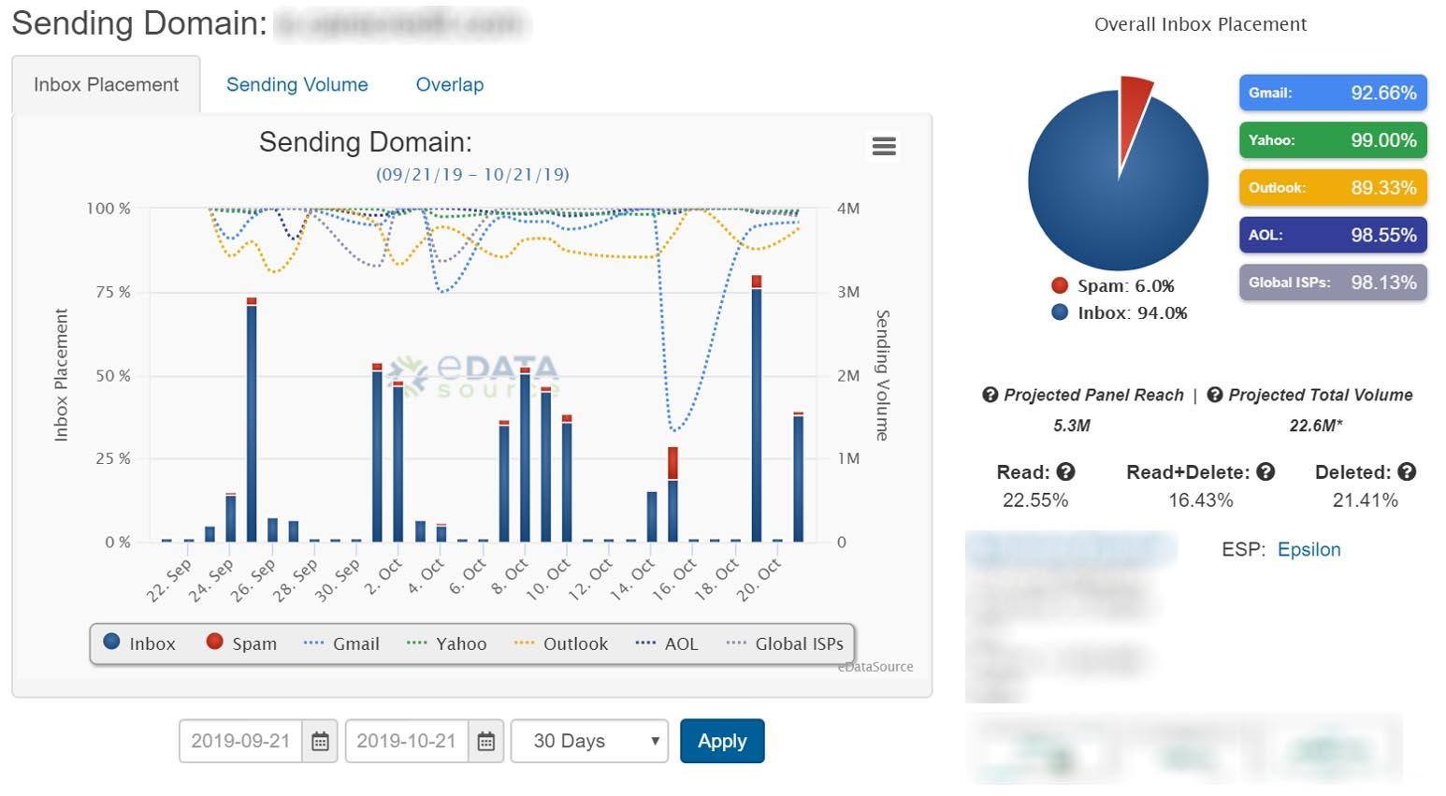
Task: Toggle Inbox slice in pie chart legend
Action: pyautogui.click(x=1120, y=313)
